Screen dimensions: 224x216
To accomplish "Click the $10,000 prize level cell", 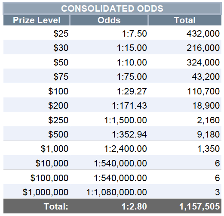I will (37, 163).
